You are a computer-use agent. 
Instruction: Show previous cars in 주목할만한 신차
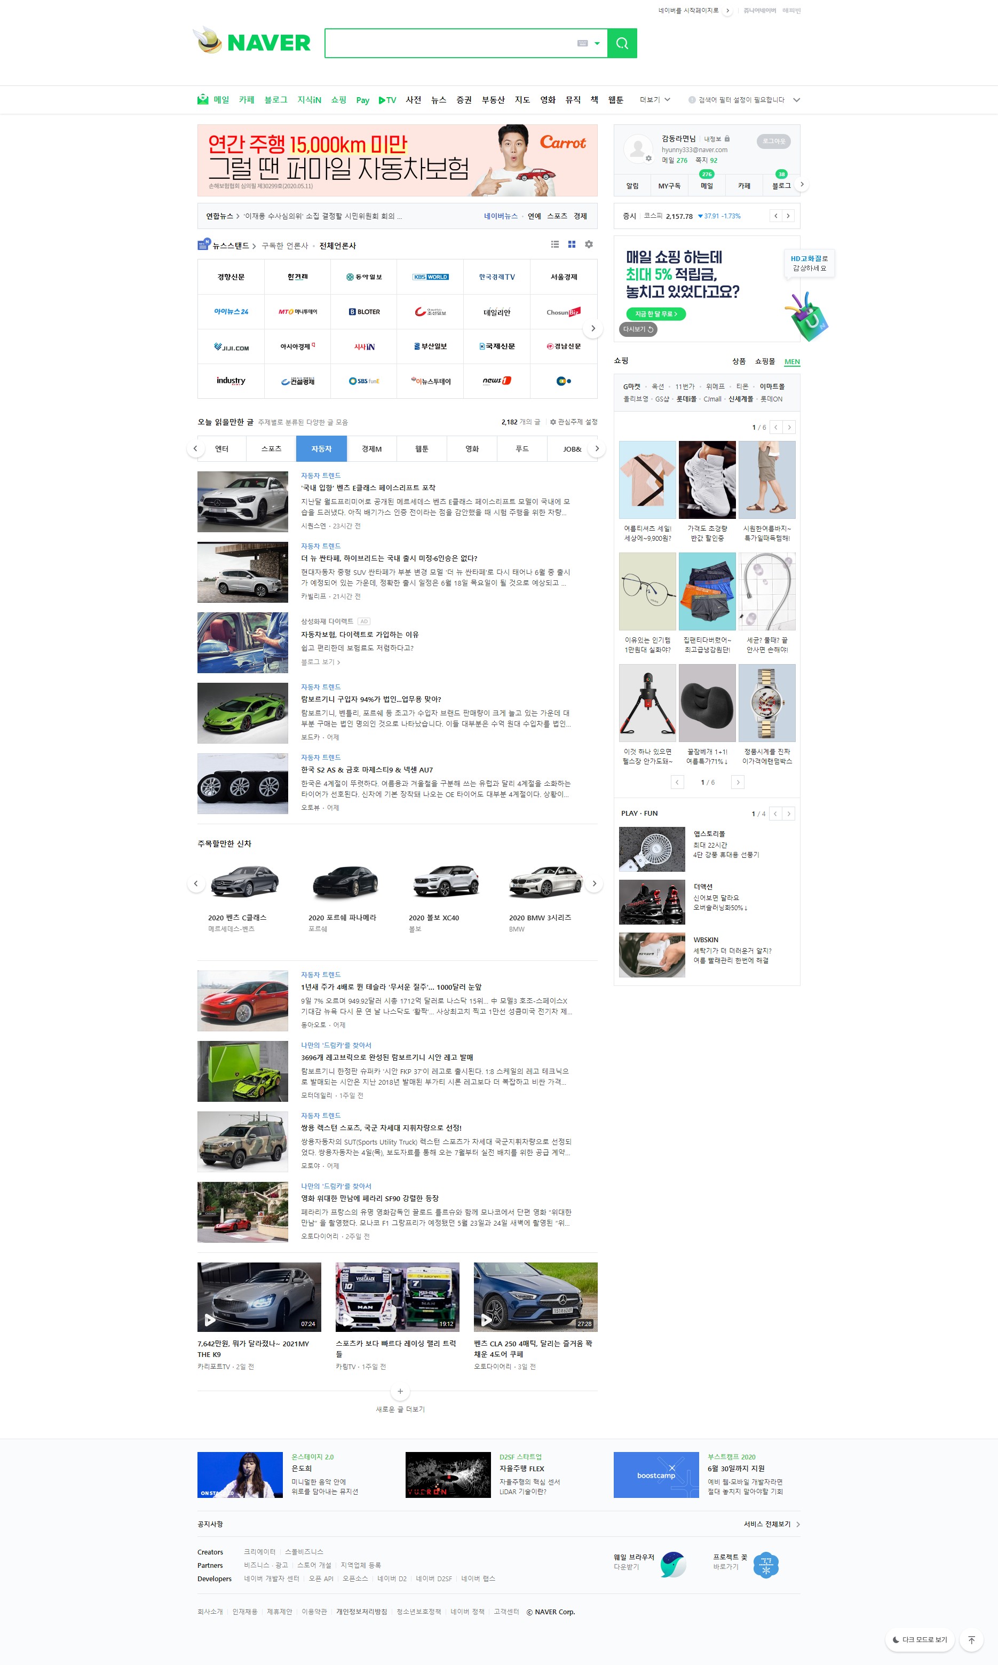point(196,883)
